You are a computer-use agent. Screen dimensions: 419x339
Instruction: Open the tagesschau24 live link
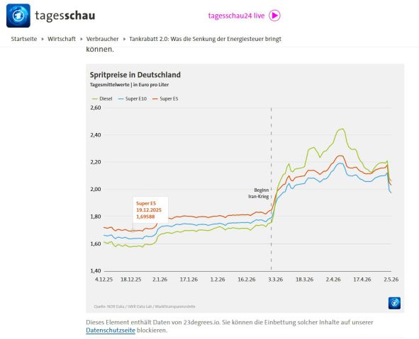coord(236,16)
